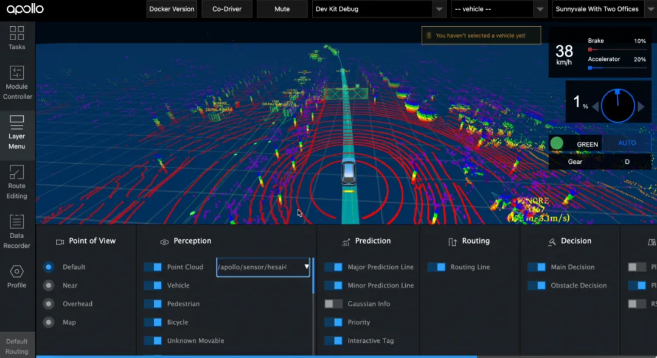Open the Route Editing tool
The width and height of the screenshot is (657, 358).
click(x=17, y=183)
